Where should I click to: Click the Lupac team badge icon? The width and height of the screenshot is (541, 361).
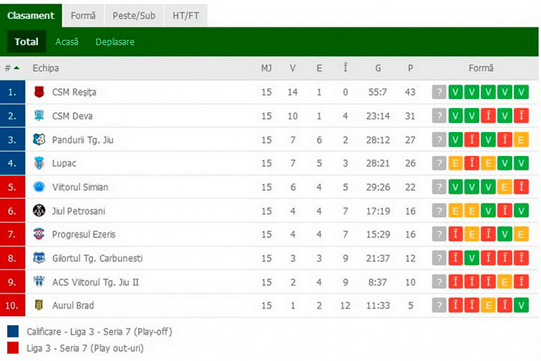point(39,163)
